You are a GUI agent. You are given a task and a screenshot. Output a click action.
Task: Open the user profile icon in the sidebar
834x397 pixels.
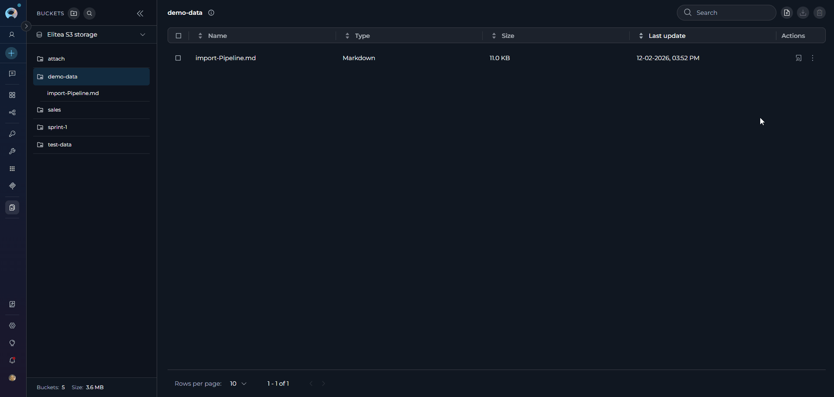pos(12,34)
